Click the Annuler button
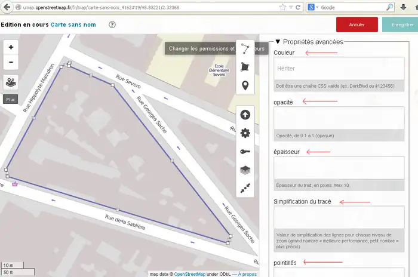 point(356,25)
